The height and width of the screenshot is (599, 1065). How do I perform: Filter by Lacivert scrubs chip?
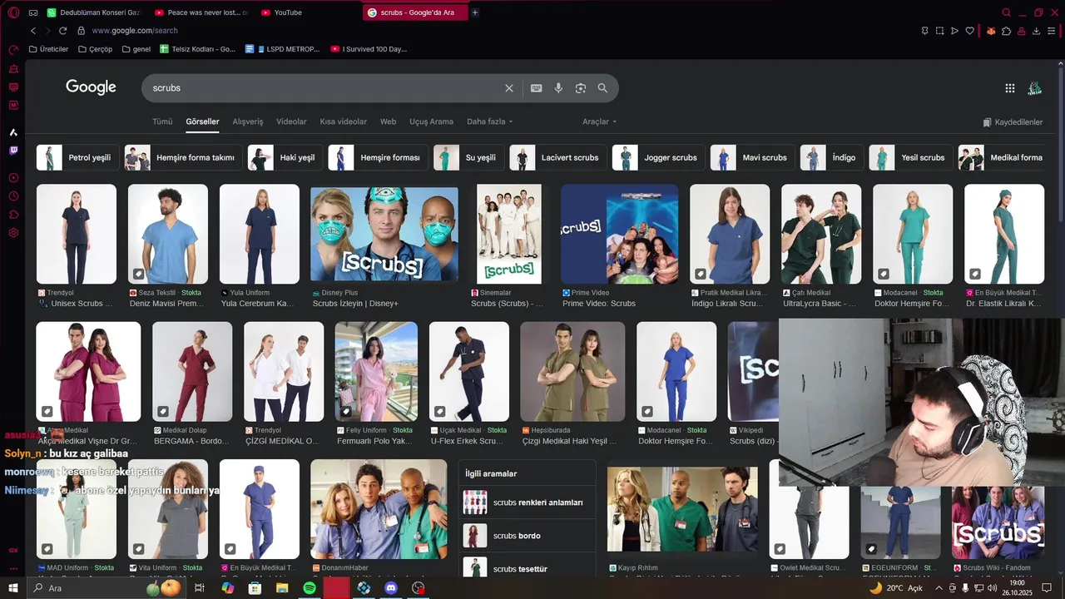pos(558,157)
